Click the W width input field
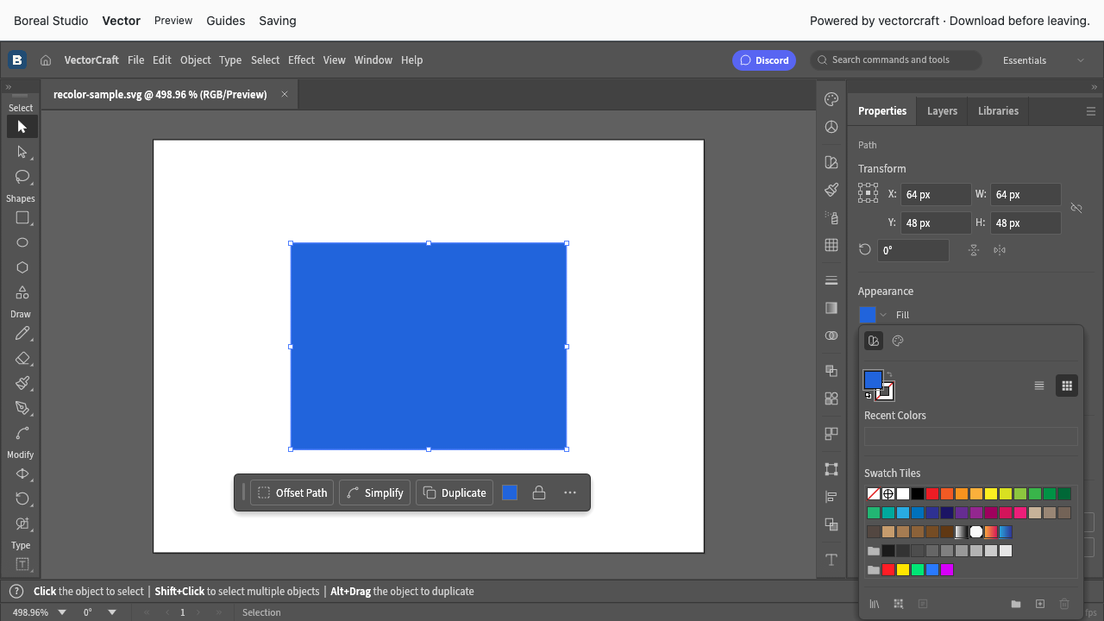The image size is (1104, 621). (x=1026, y=195)
